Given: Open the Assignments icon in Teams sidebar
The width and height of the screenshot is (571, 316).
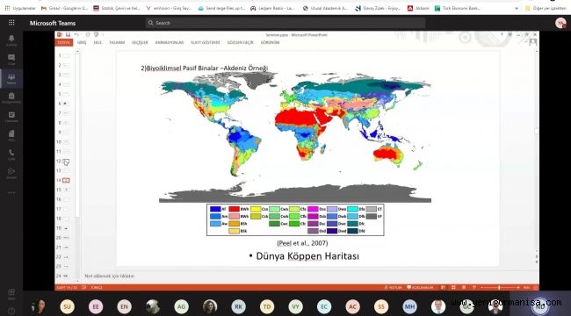Looking at the screenshot, I should point(11,97).
